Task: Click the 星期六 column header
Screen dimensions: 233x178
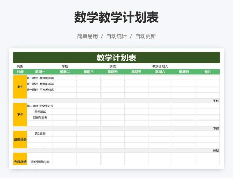Action: (x=160, y=72)
